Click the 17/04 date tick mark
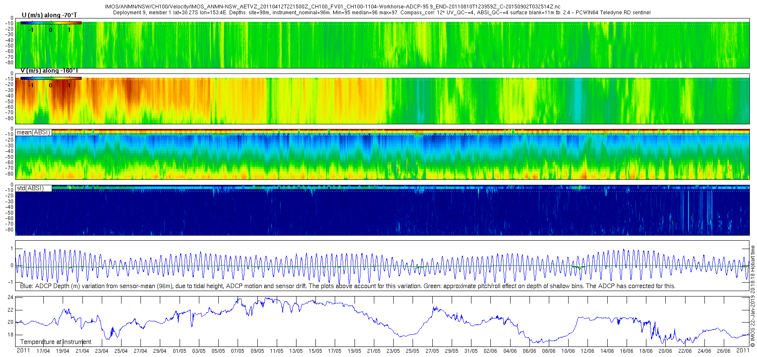Screen dimensions: 757x357 (x=43, y=351)
